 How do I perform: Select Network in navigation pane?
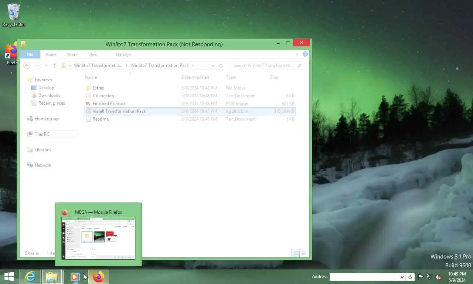(x=43, y=165)
